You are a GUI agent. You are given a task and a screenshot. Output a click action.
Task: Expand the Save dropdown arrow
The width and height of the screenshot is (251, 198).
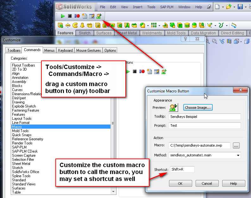click(x=246, y=7)
